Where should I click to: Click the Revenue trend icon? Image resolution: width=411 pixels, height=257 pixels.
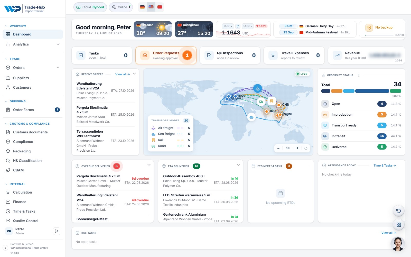point(337,55)
